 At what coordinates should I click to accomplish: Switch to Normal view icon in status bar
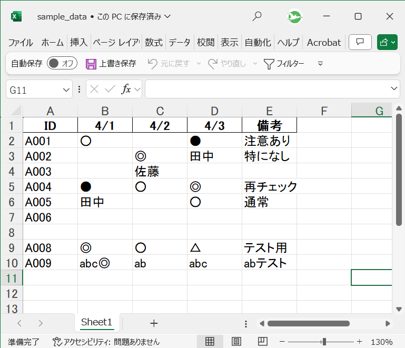click(x=210, y=342)
